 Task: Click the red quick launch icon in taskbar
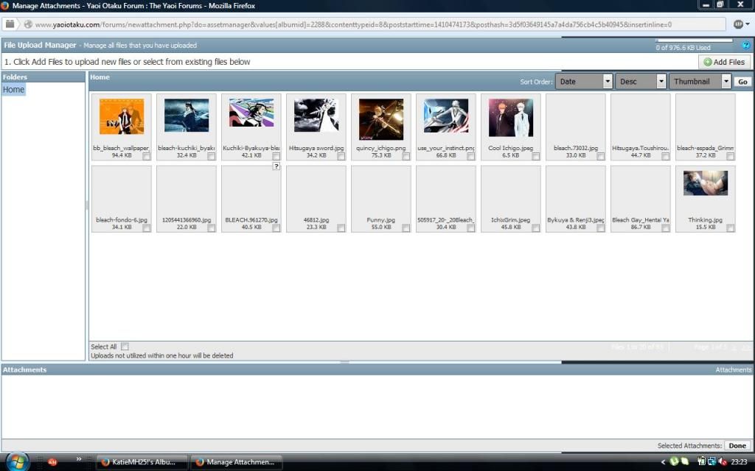(52, 462)
